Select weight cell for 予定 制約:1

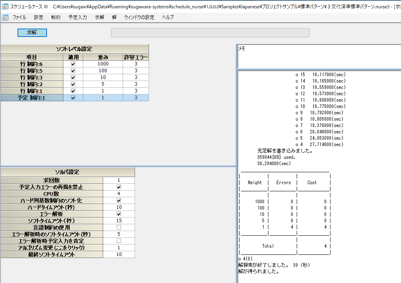[103, 98]
